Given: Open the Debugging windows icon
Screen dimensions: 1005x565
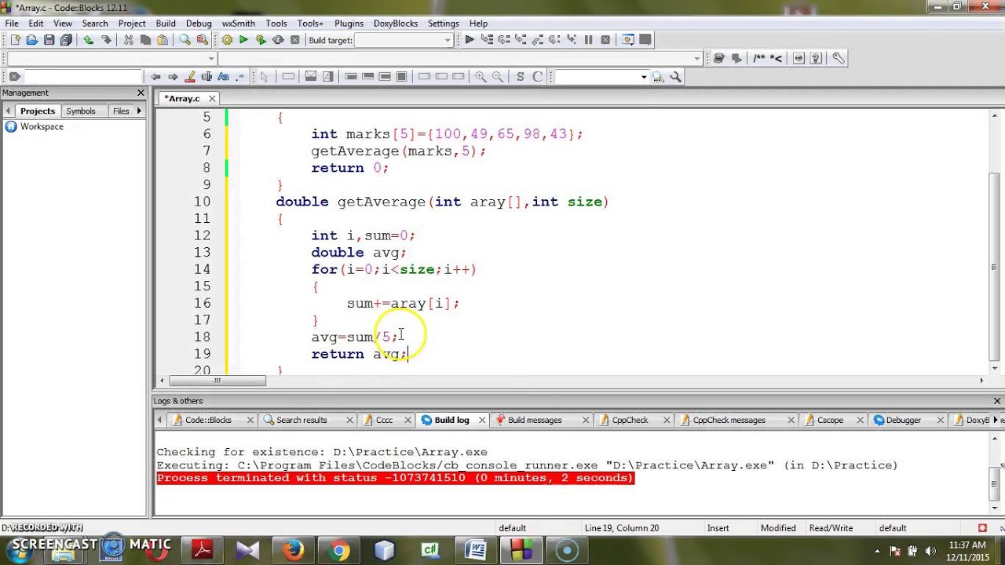Looking at the screenshot, I should [x=628, y=40].
